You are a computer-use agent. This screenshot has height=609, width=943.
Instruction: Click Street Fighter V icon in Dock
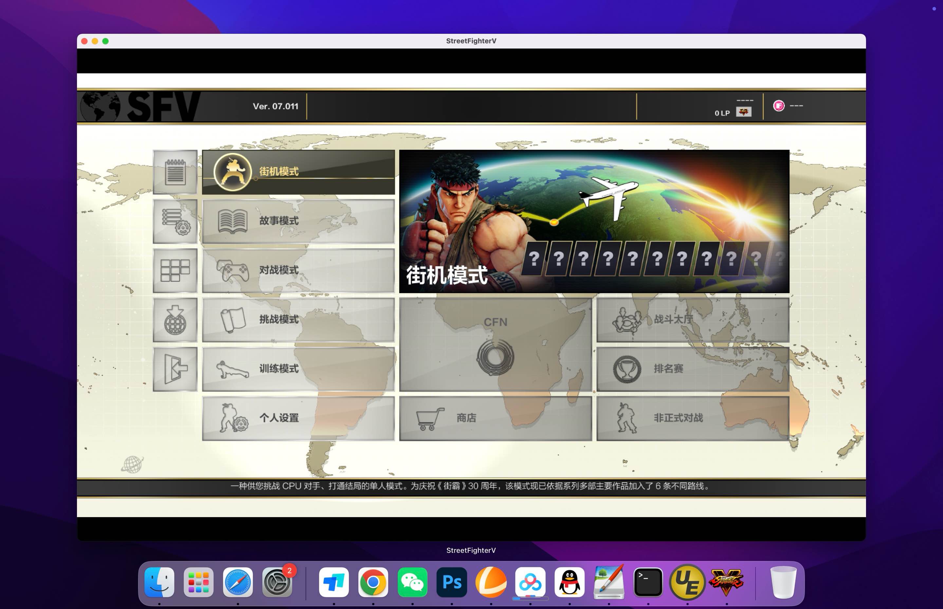(727, 582)
